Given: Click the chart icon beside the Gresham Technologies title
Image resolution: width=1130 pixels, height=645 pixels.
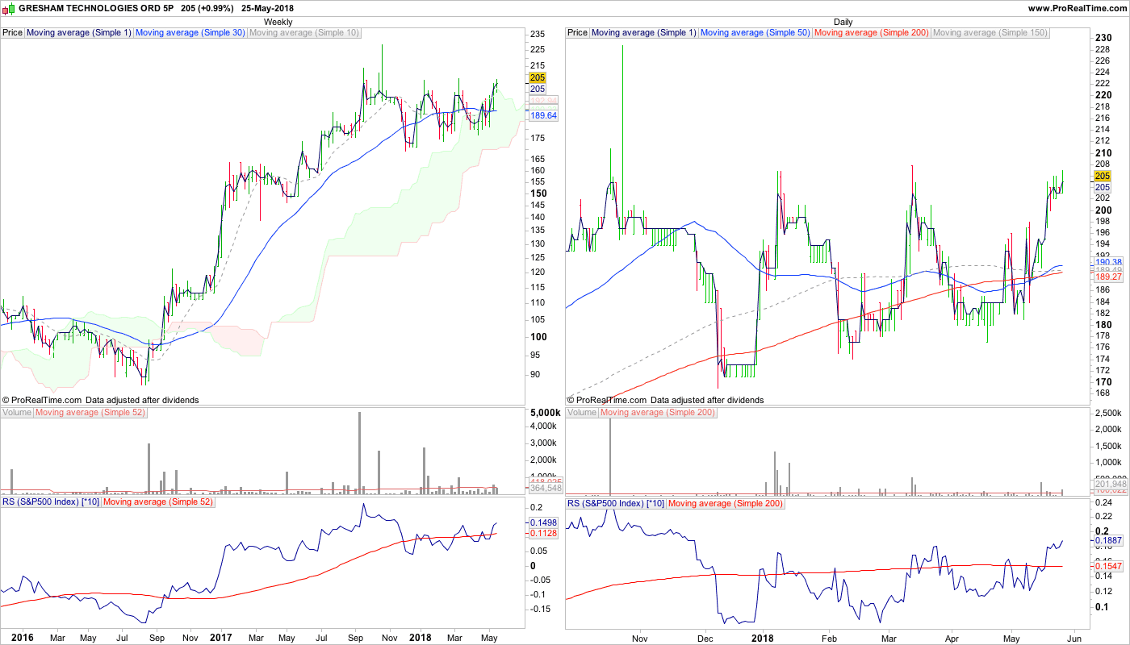Looking at the screenshot, I should click(9, 8).
